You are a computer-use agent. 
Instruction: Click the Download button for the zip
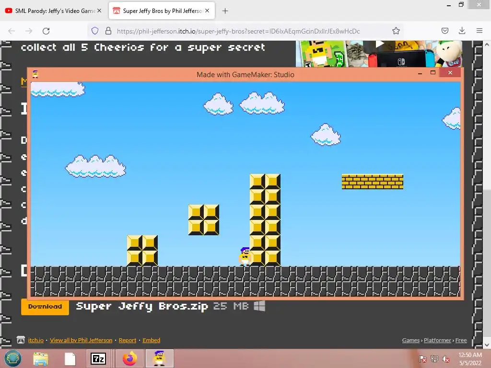(45, 307)
